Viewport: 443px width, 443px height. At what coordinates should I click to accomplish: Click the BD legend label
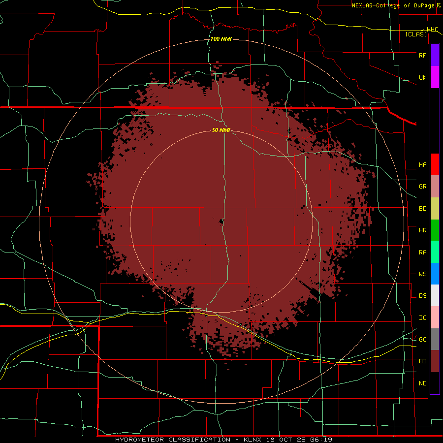[x=422, y=209]
